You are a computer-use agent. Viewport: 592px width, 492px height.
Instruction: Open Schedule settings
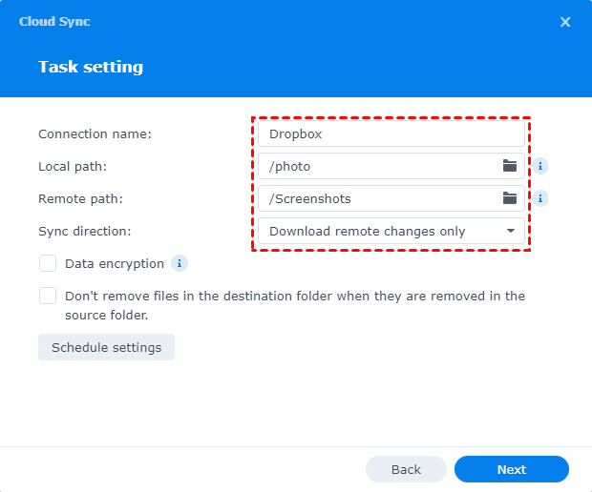click(x=106, y=347)
